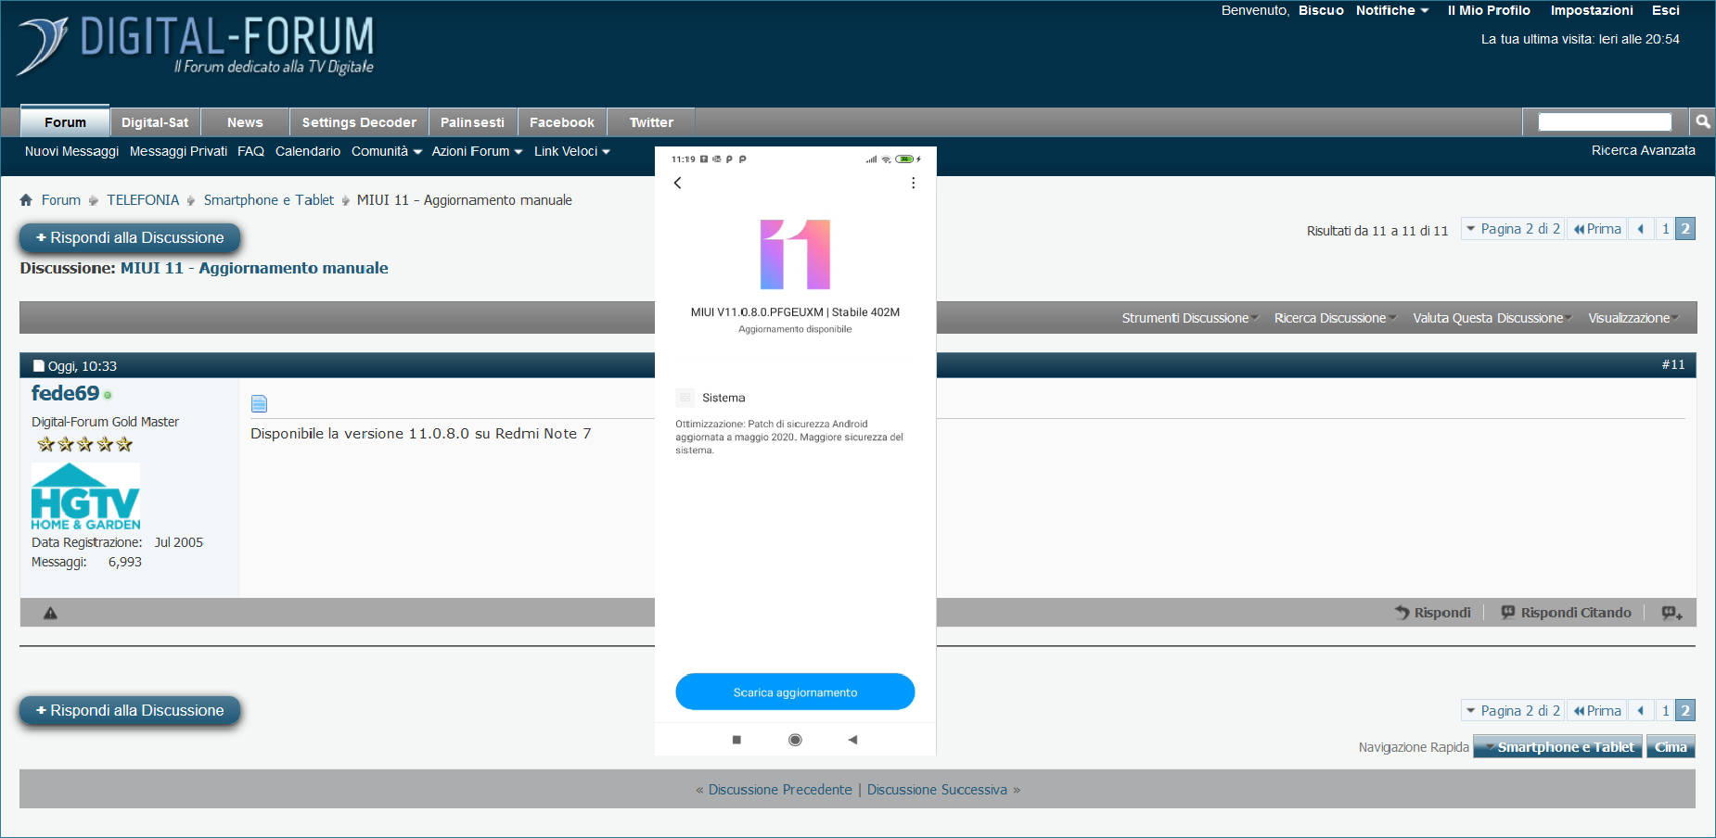The width and height of the screenshot is (1716, 838).
Task: Click the #11 post number link
Action: click(1673, 364)
